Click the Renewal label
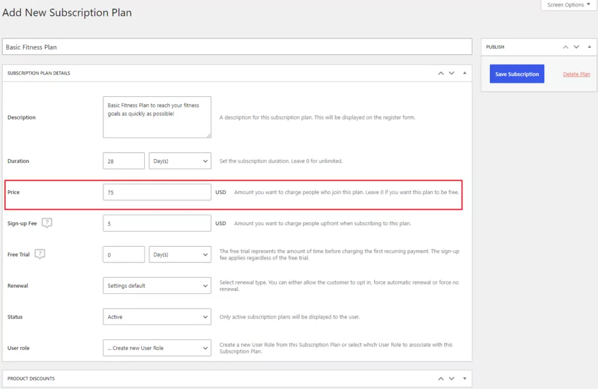Viewport: 598px width, 389px height. [x=18, y=286]
